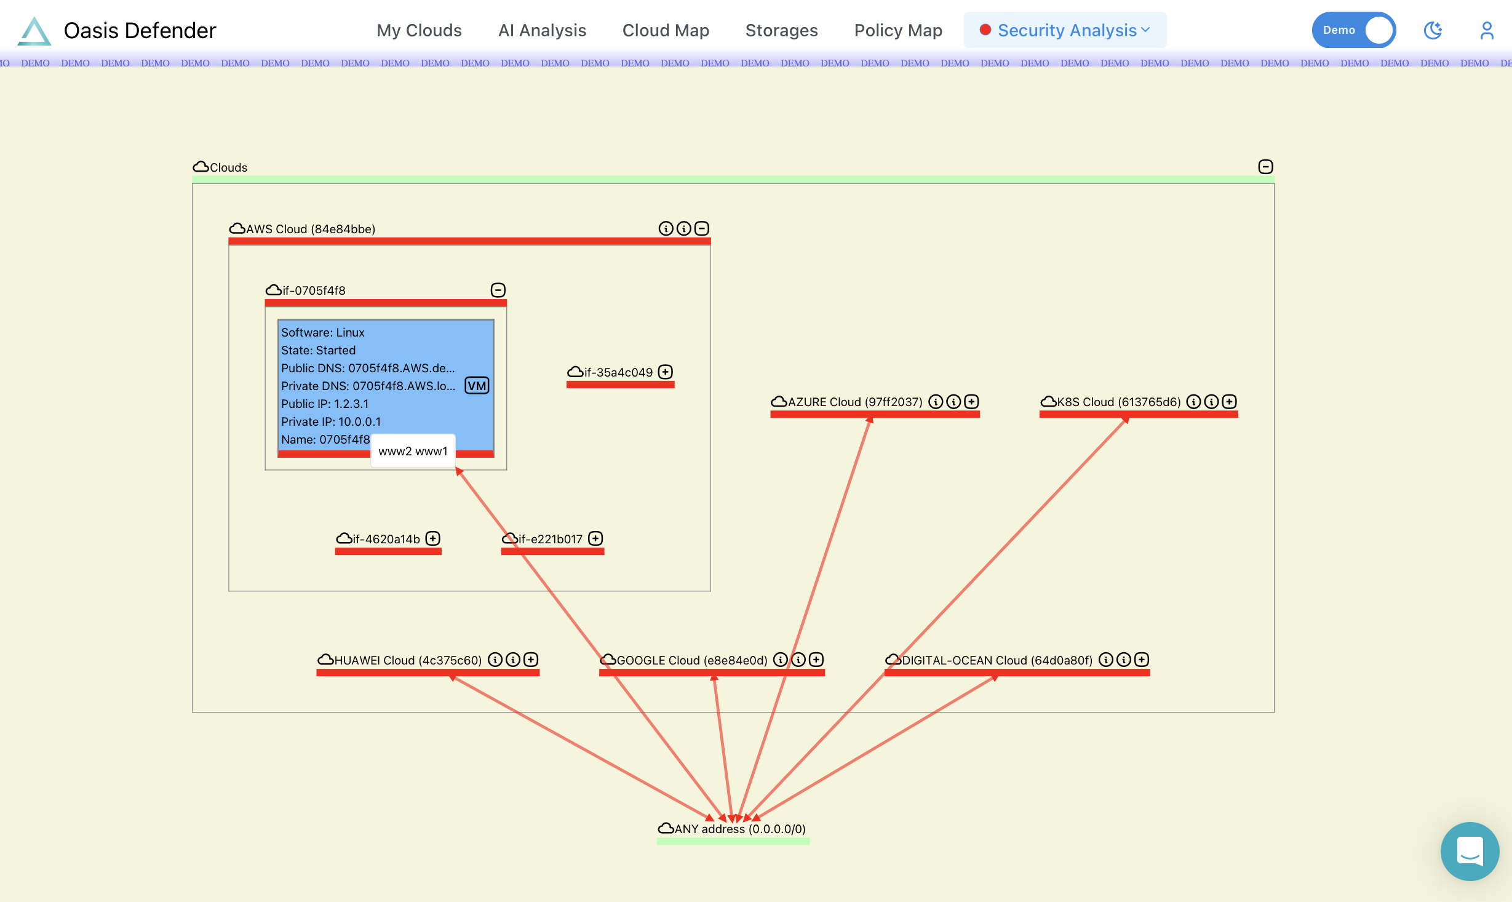
Task: Expand the DIGITAL-OCEAN Cloud node
Action: [x=1142, y=660]
